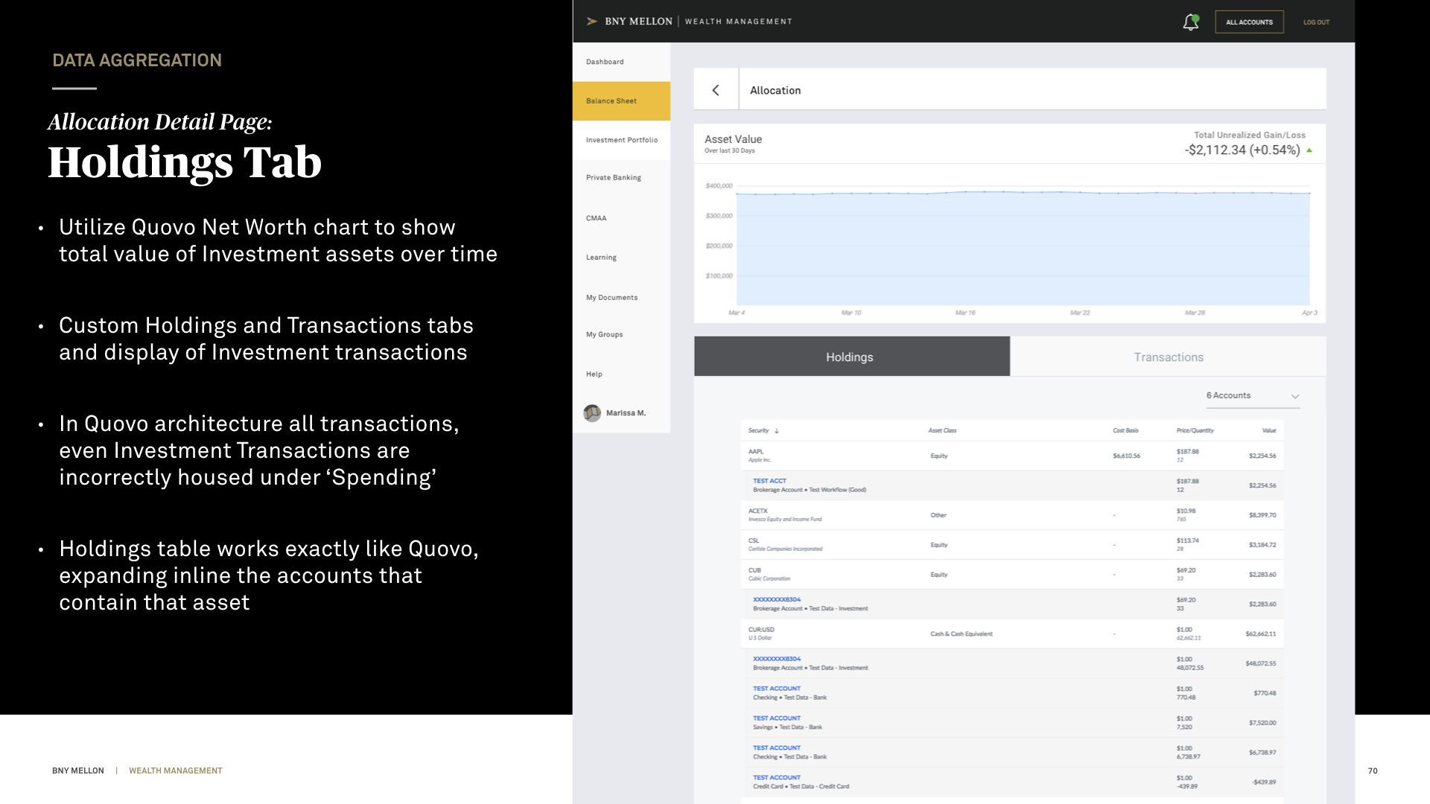The image size is (1430, 804).
Task: Switch to the Transactions tab
Action: 1168,357
